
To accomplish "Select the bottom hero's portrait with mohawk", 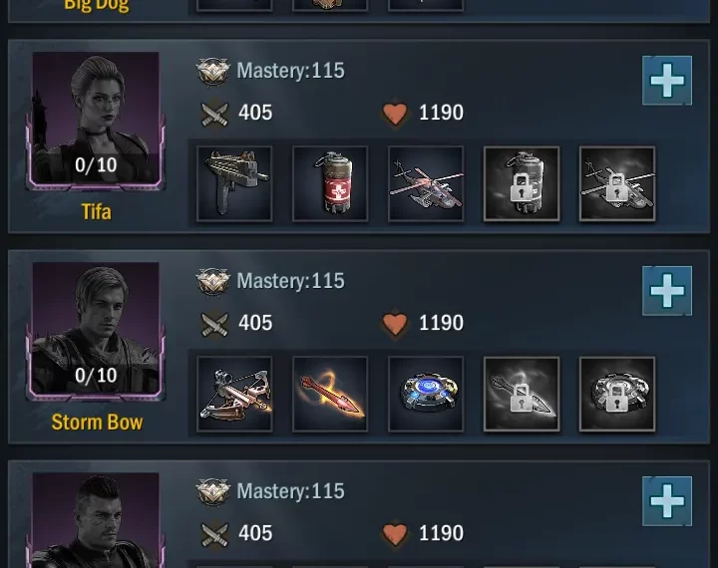I will coord(96,520).
